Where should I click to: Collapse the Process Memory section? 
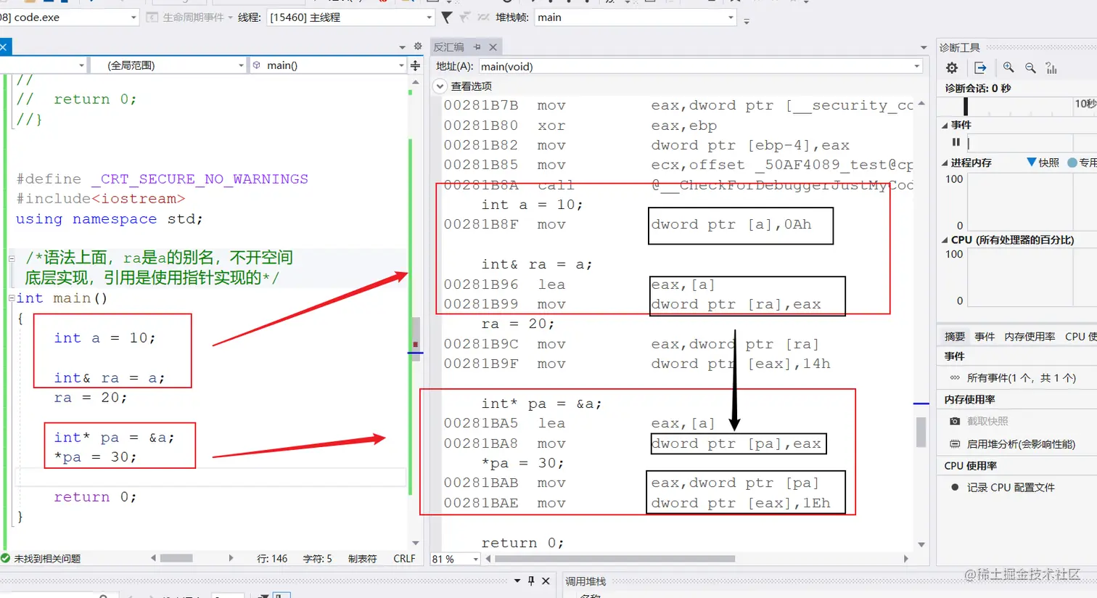[945, 163]
